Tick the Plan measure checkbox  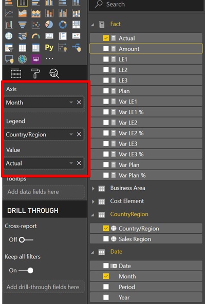pyautogui.click(x=106, y=91)
